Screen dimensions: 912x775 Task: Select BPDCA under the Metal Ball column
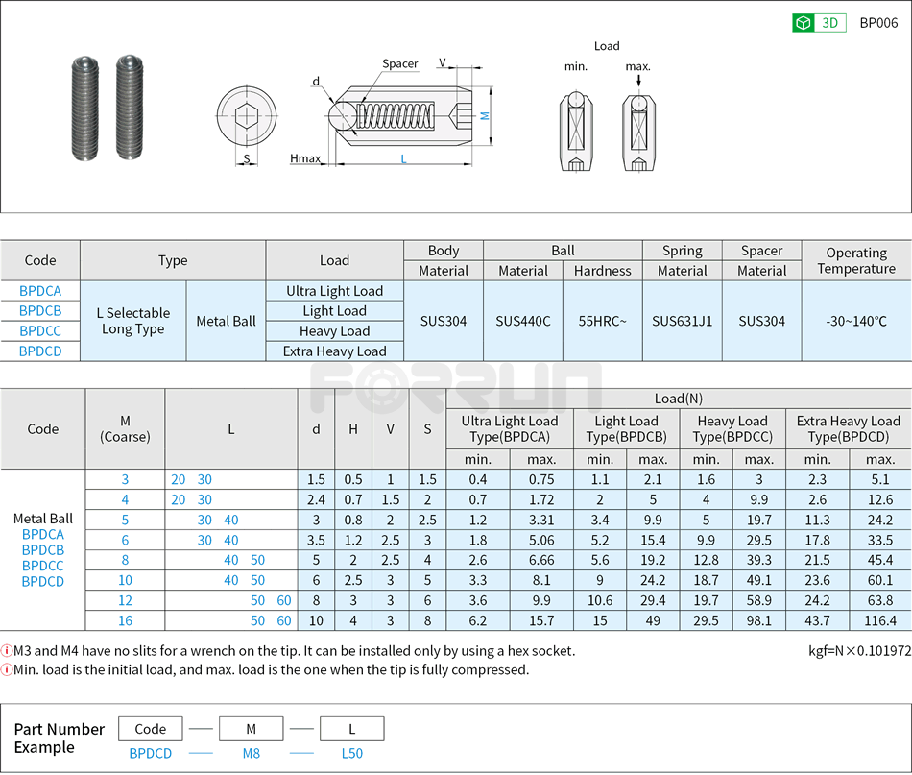tap(44, 535)
